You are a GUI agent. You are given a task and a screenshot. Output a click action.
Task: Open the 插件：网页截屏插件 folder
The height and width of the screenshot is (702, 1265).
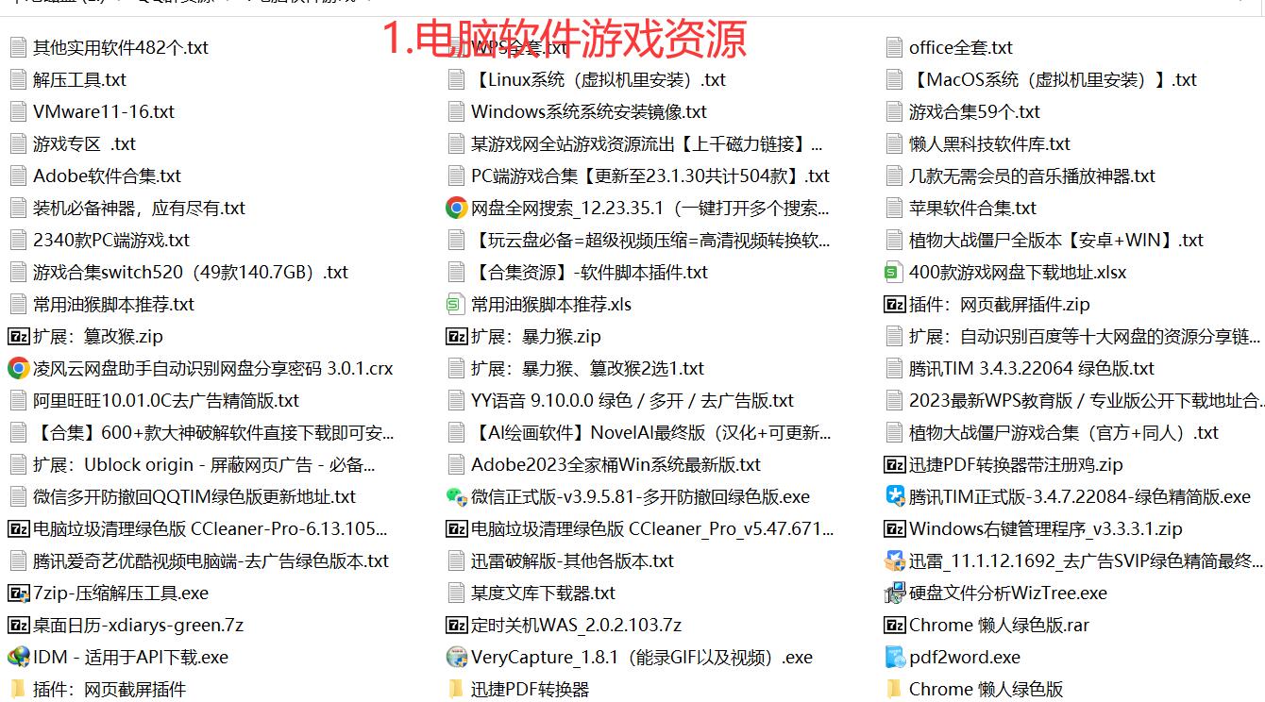coord(109,689)
